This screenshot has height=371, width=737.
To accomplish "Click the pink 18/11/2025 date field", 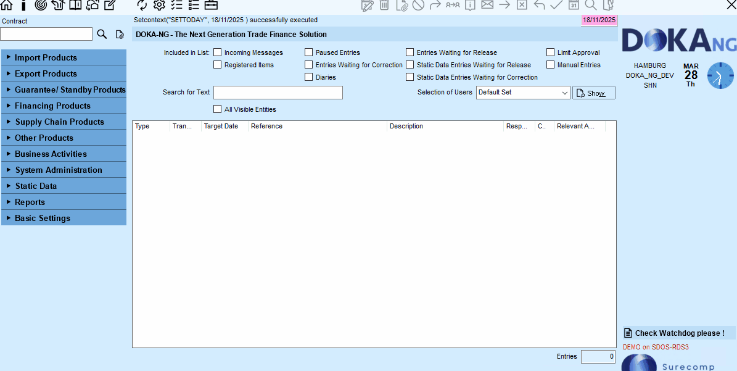I will [x=599, y=20].
